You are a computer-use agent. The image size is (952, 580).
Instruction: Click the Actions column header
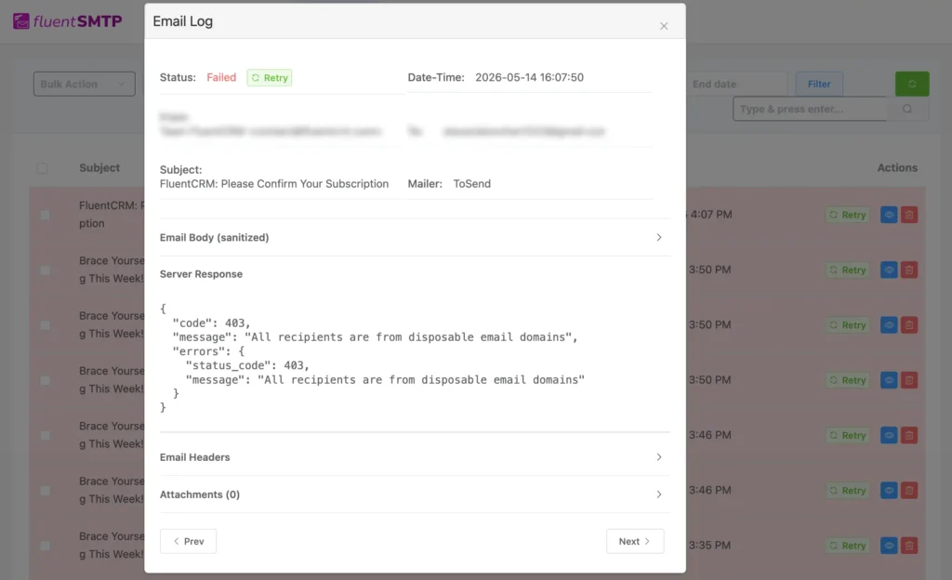pos(897,168)
